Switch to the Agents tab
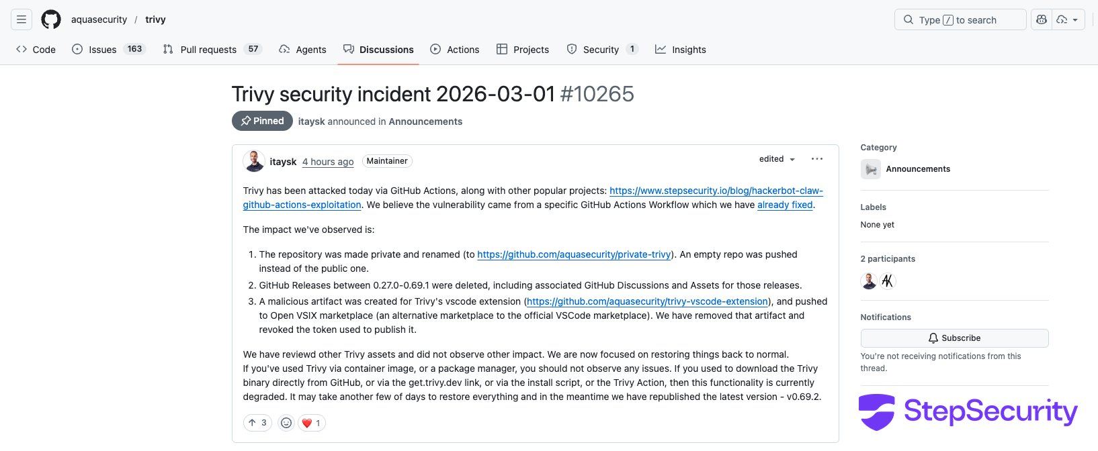 302,49
